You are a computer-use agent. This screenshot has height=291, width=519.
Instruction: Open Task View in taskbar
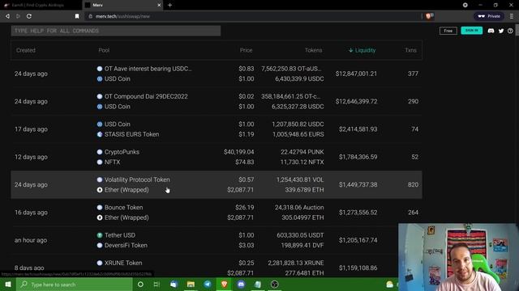157,285
